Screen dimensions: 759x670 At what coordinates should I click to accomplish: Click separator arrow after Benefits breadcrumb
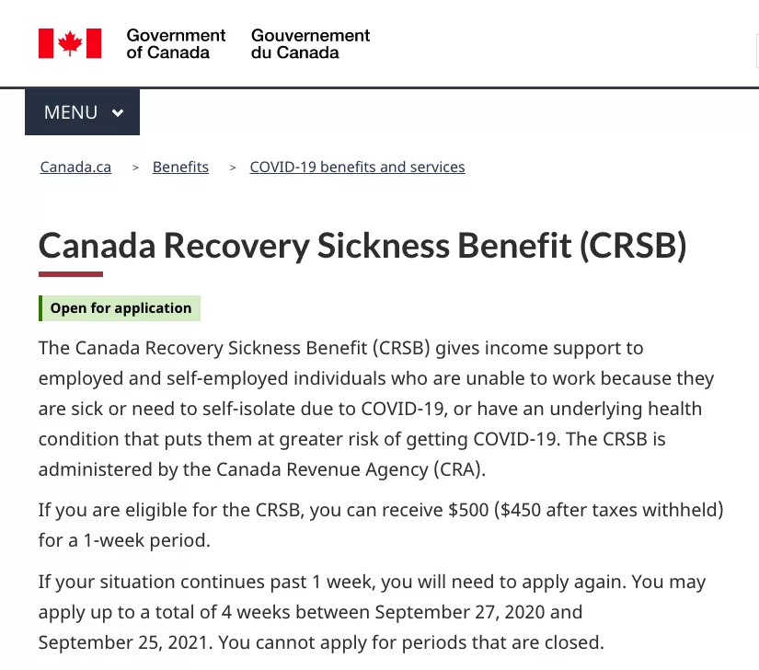[233, 167]
